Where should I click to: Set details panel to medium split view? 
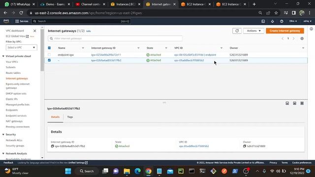[x=294, y=103]
